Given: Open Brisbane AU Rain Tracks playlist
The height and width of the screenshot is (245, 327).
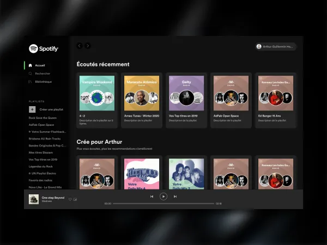Looking at the screenshot, I should pos(45,138).
